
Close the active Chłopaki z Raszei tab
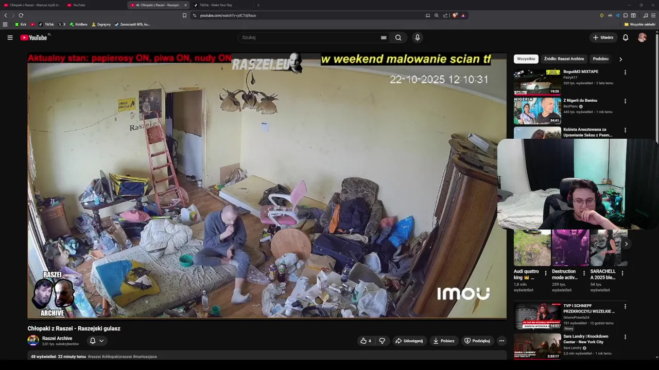coord(185,5)
